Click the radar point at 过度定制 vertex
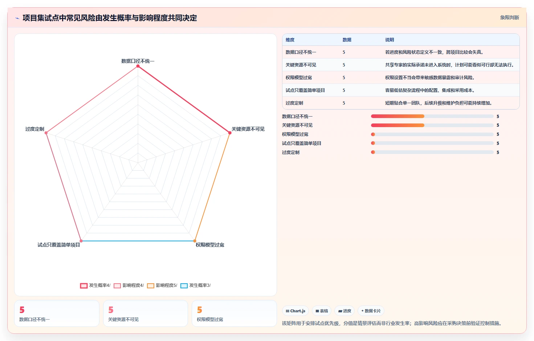Screen dimensions: 534x341 [46, 133]
